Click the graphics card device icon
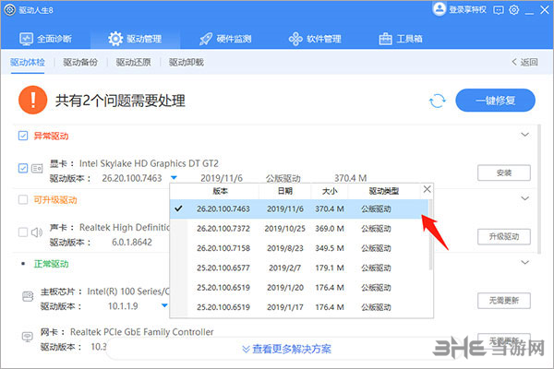This screenshot has width=554, height=369. 37,169
